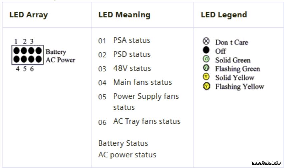Click the AC Power label beside LED array
Screen dimensions: 284x168
click(x=60, y=60)
